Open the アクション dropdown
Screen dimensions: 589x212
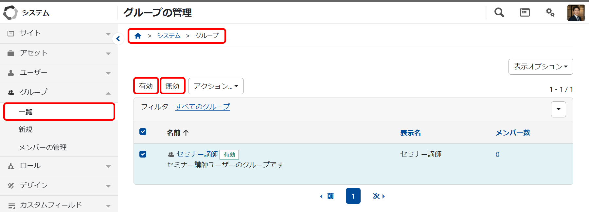[x=216, y=86]
